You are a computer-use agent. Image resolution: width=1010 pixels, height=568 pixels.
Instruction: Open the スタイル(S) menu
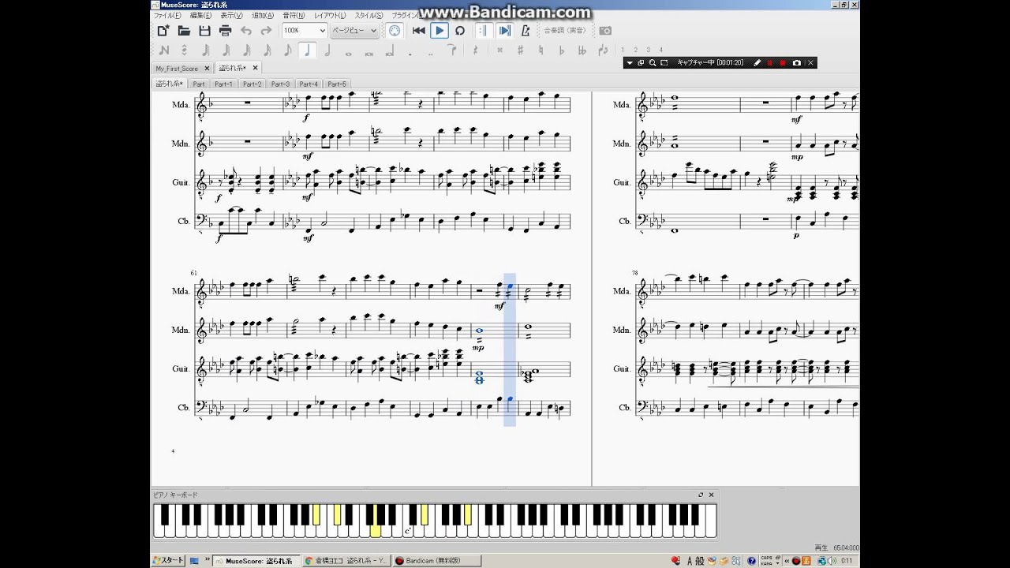pyautogui.click(x=368, y=15)
